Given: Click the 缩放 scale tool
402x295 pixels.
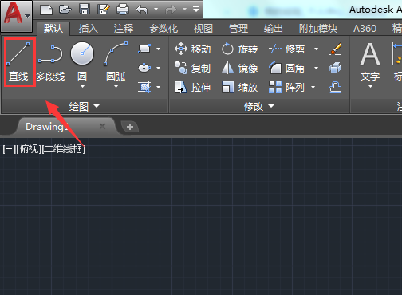Looking at the screenshot, I should pyautogui.click(x=239, y=87).
